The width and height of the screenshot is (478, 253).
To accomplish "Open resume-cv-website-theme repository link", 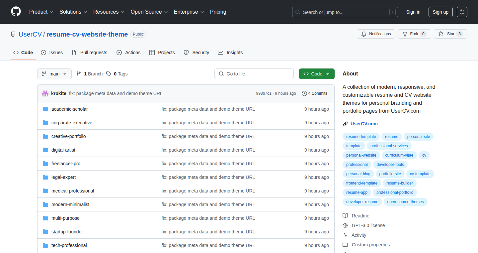I will (x=87, y=34).
